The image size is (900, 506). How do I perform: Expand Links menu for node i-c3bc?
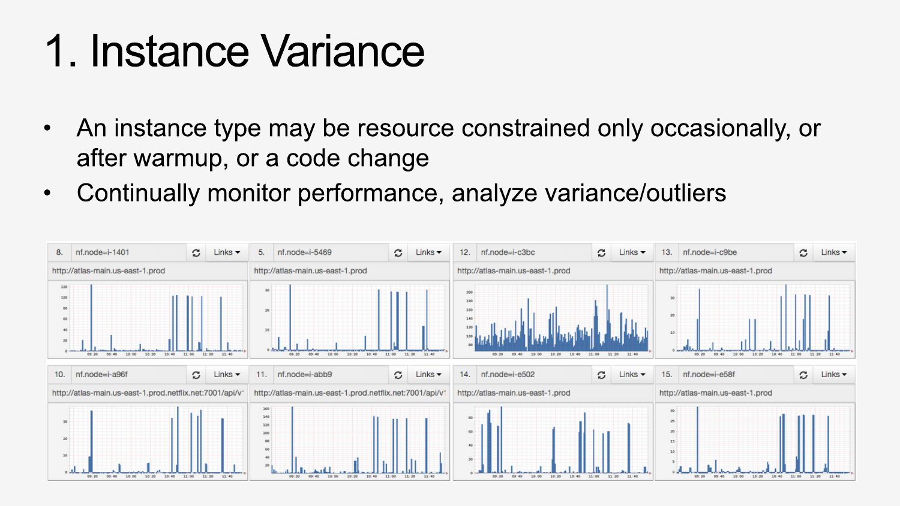coord(632,253)
